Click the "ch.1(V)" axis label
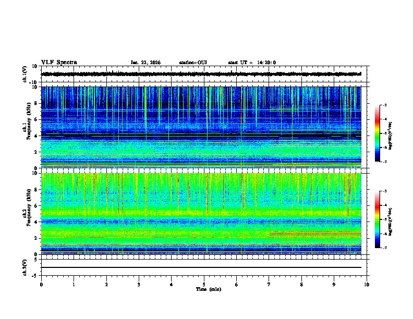This screenshot has height=319, width=413. click(x=25, y=74)
